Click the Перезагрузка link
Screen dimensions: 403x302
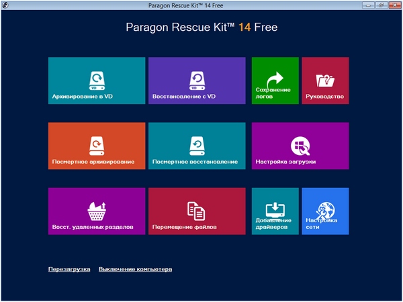[x=69, y=269]
